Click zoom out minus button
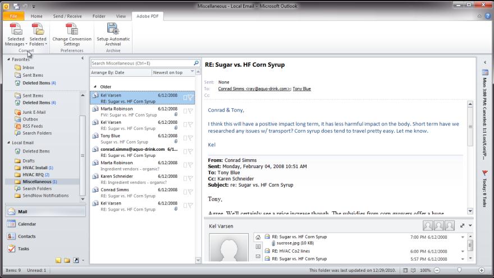The width and height of the screenshot is (494, 278). click(437, 270)
